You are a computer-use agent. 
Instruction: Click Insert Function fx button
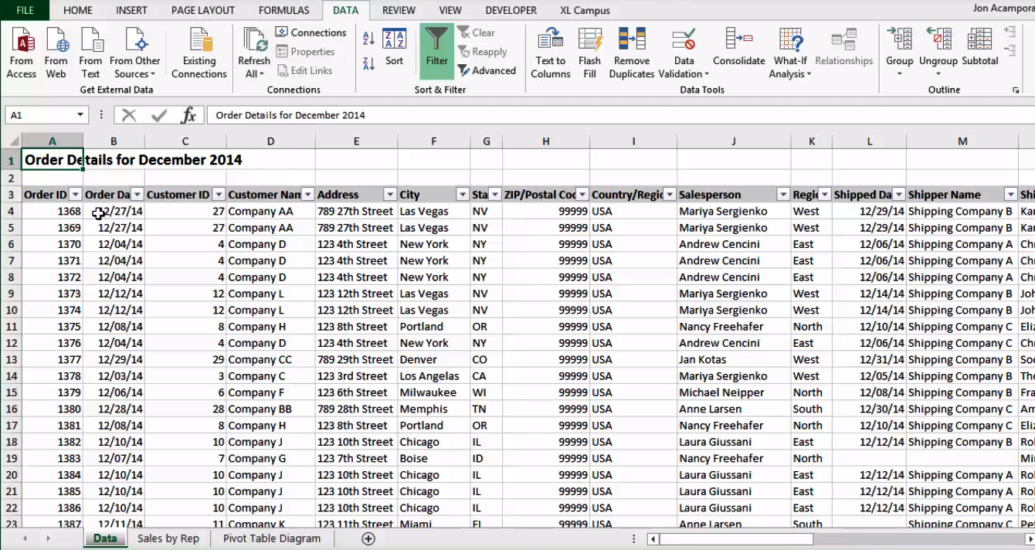tap(188, 115)
